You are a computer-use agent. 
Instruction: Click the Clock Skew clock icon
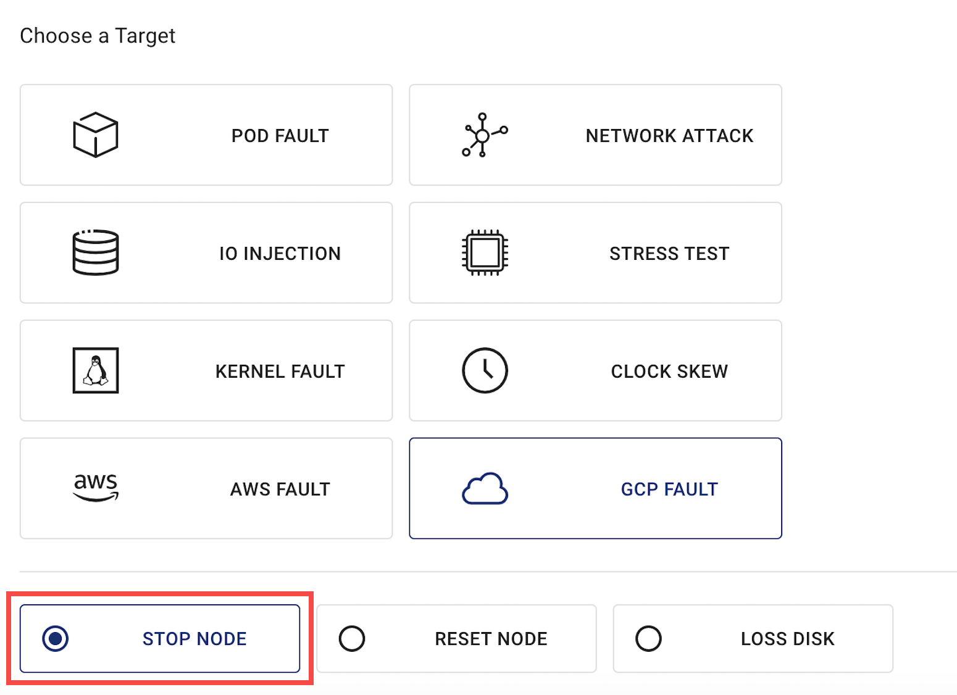point(485,370)
